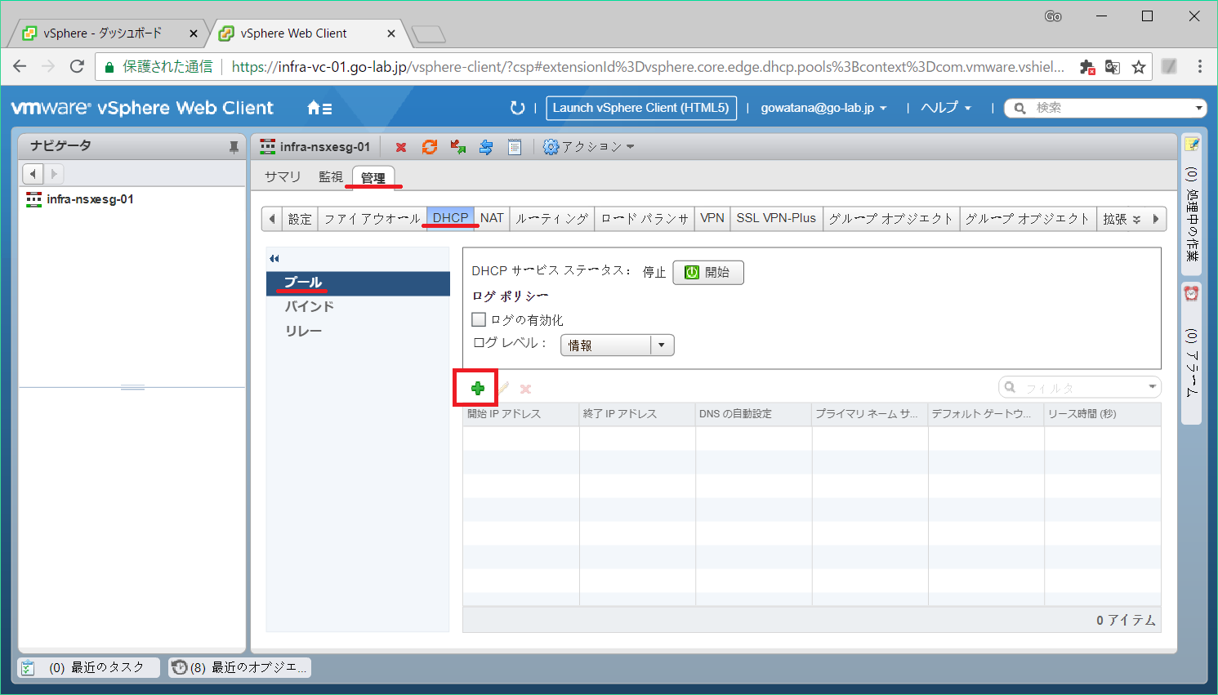Image resolution: width=1218 pixels, height=695 pixels.
Task: Sort by the DNS の自動設定 column header
Action: pos(753,414)
